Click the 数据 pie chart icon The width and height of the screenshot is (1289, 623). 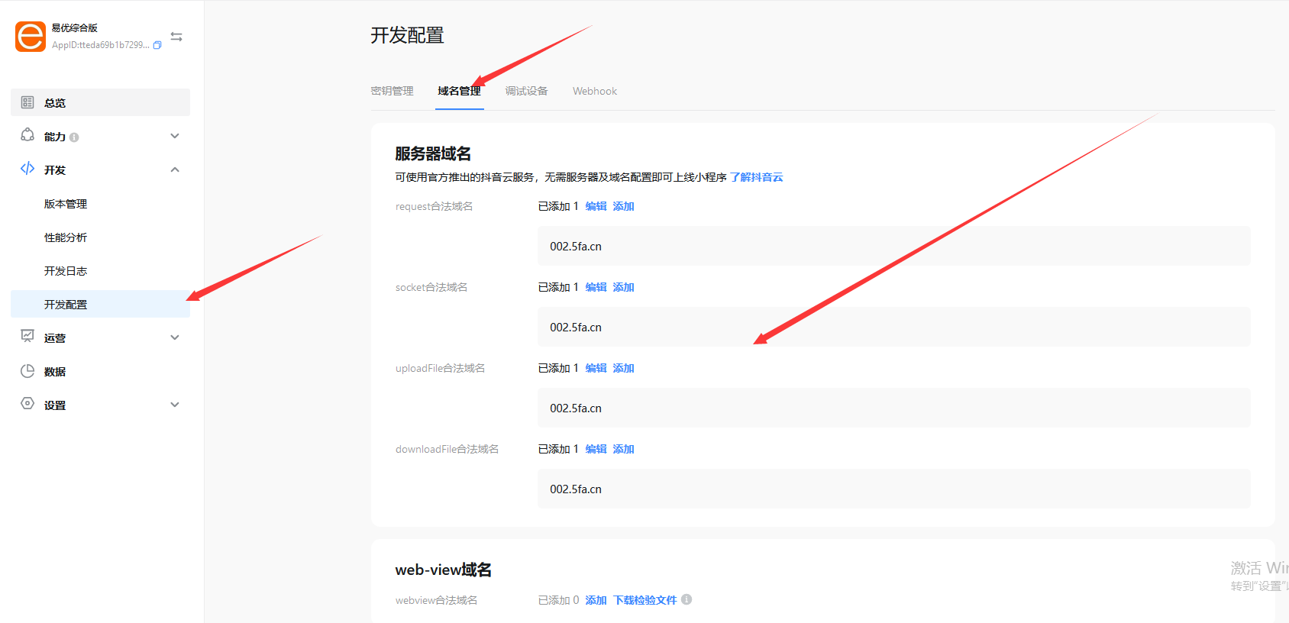point(27,370)
